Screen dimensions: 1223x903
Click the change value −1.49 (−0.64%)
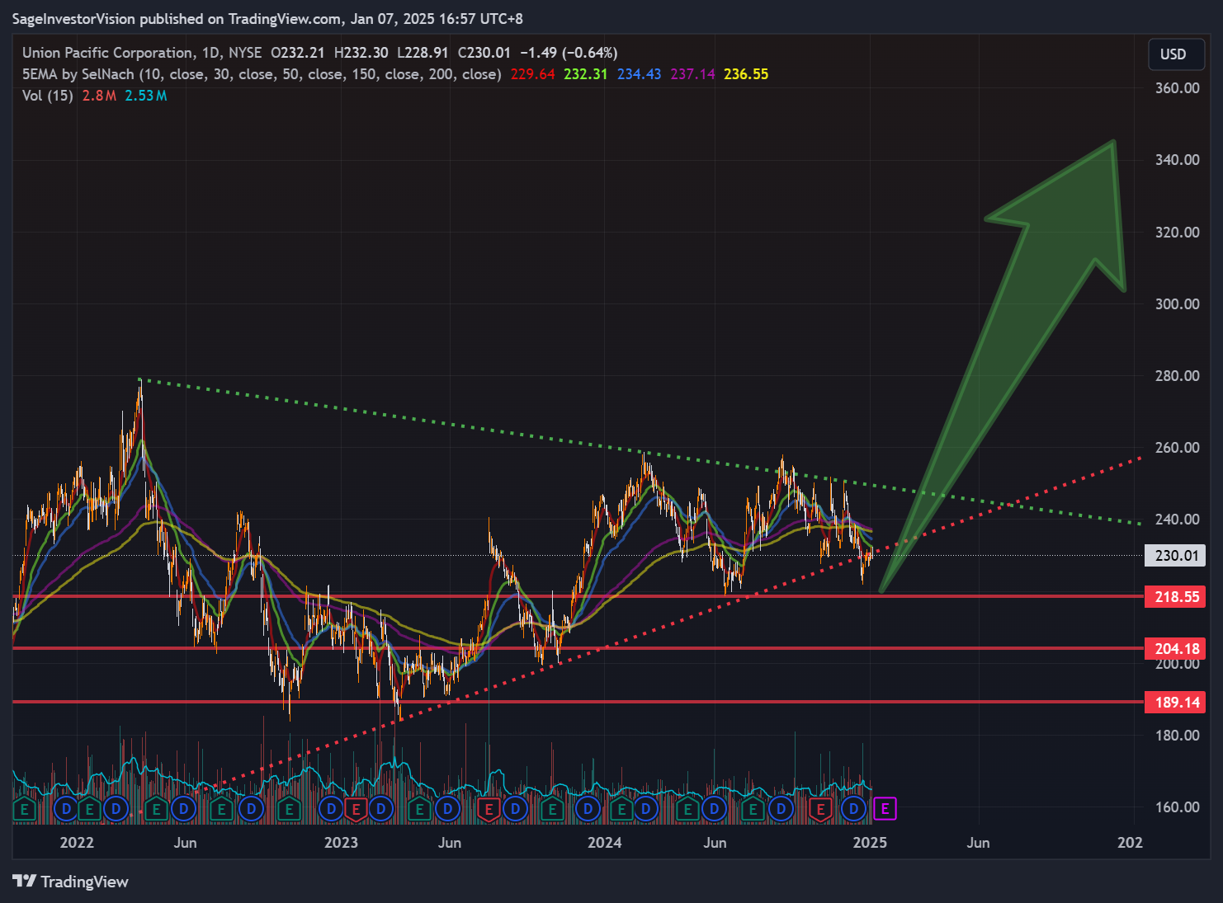[x=569, y=53]
